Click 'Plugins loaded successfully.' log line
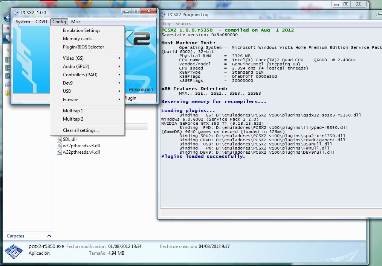Screen dimensions: 382x266 (x=203, y=156)
